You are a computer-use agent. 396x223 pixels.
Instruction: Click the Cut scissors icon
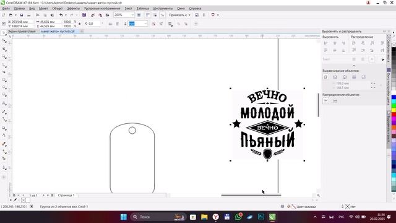38,15
